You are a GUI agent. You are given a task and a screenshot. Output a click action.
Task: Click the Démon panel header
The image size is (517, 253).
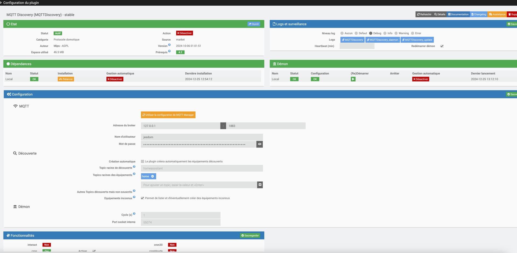coord(393,64)
